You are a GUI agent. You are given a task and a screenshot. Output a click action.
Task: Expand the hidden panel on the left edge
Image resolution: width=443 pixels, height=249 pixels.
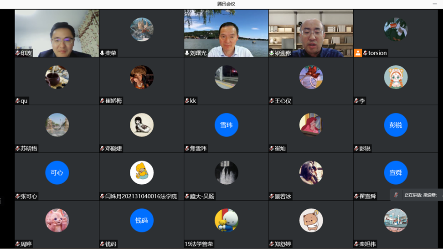click(1, 200)
